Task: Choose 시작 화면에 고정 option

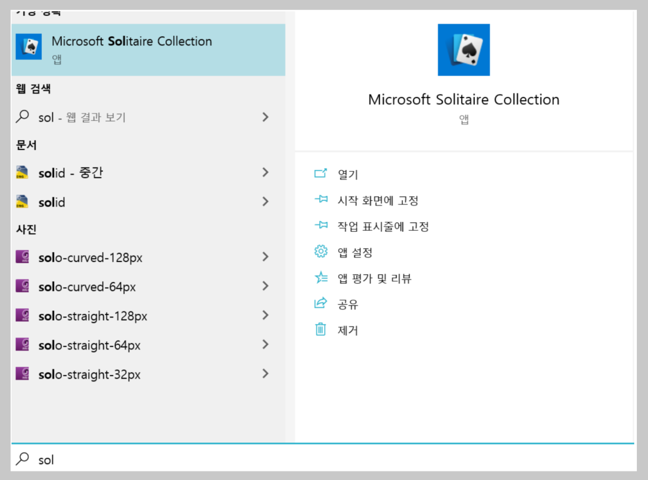Action: pos(378,201)
